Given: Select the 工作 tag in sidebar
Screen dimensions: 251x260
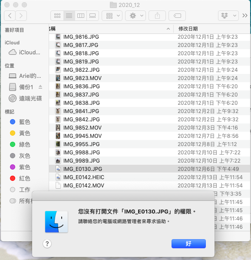Looking at the screenshot, I should tap(20, 190).
